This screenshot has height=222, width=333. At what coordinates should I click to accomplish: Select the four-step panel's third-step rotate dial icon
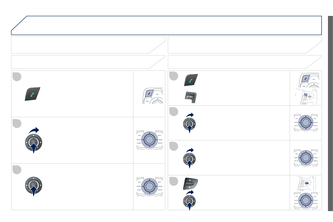tap(189, 158)
